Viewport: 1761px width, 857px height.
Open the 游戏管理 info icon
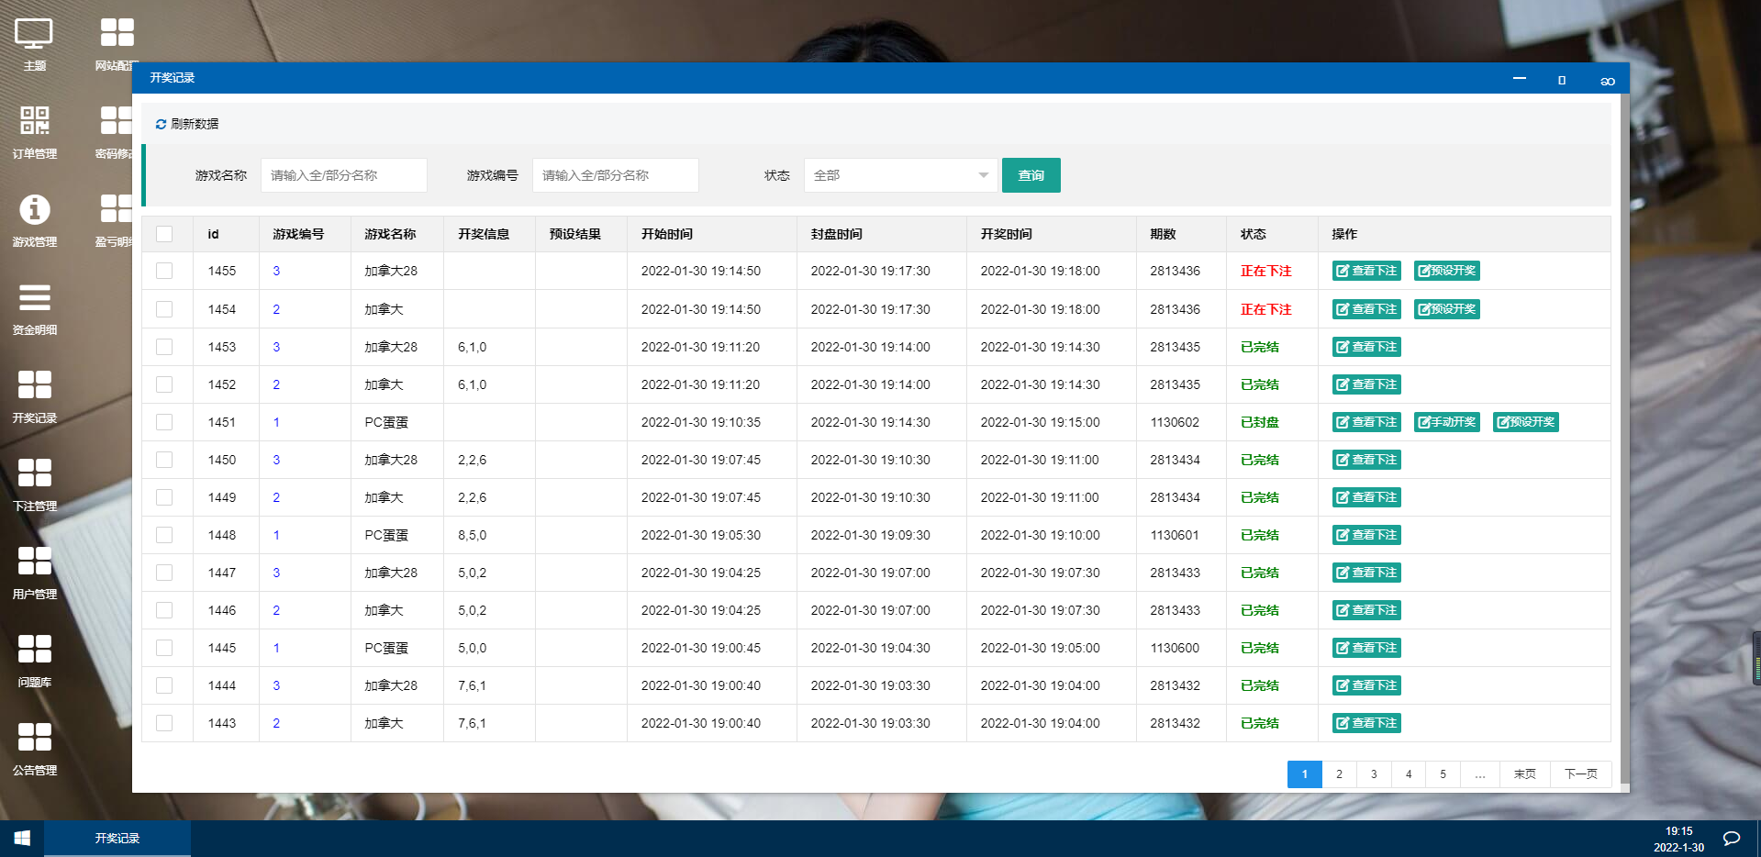pyautogui.click(x=34, y=209)
